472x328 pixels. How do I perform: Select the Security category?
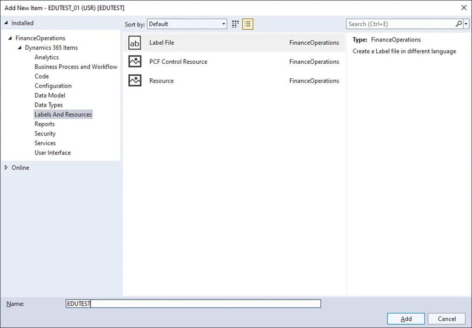pos(45,134)
